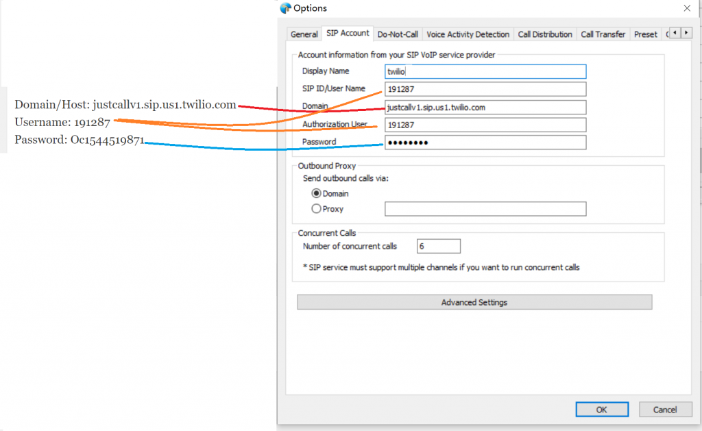
Task: Open Advanced Settings
Action: coord(474,301)
